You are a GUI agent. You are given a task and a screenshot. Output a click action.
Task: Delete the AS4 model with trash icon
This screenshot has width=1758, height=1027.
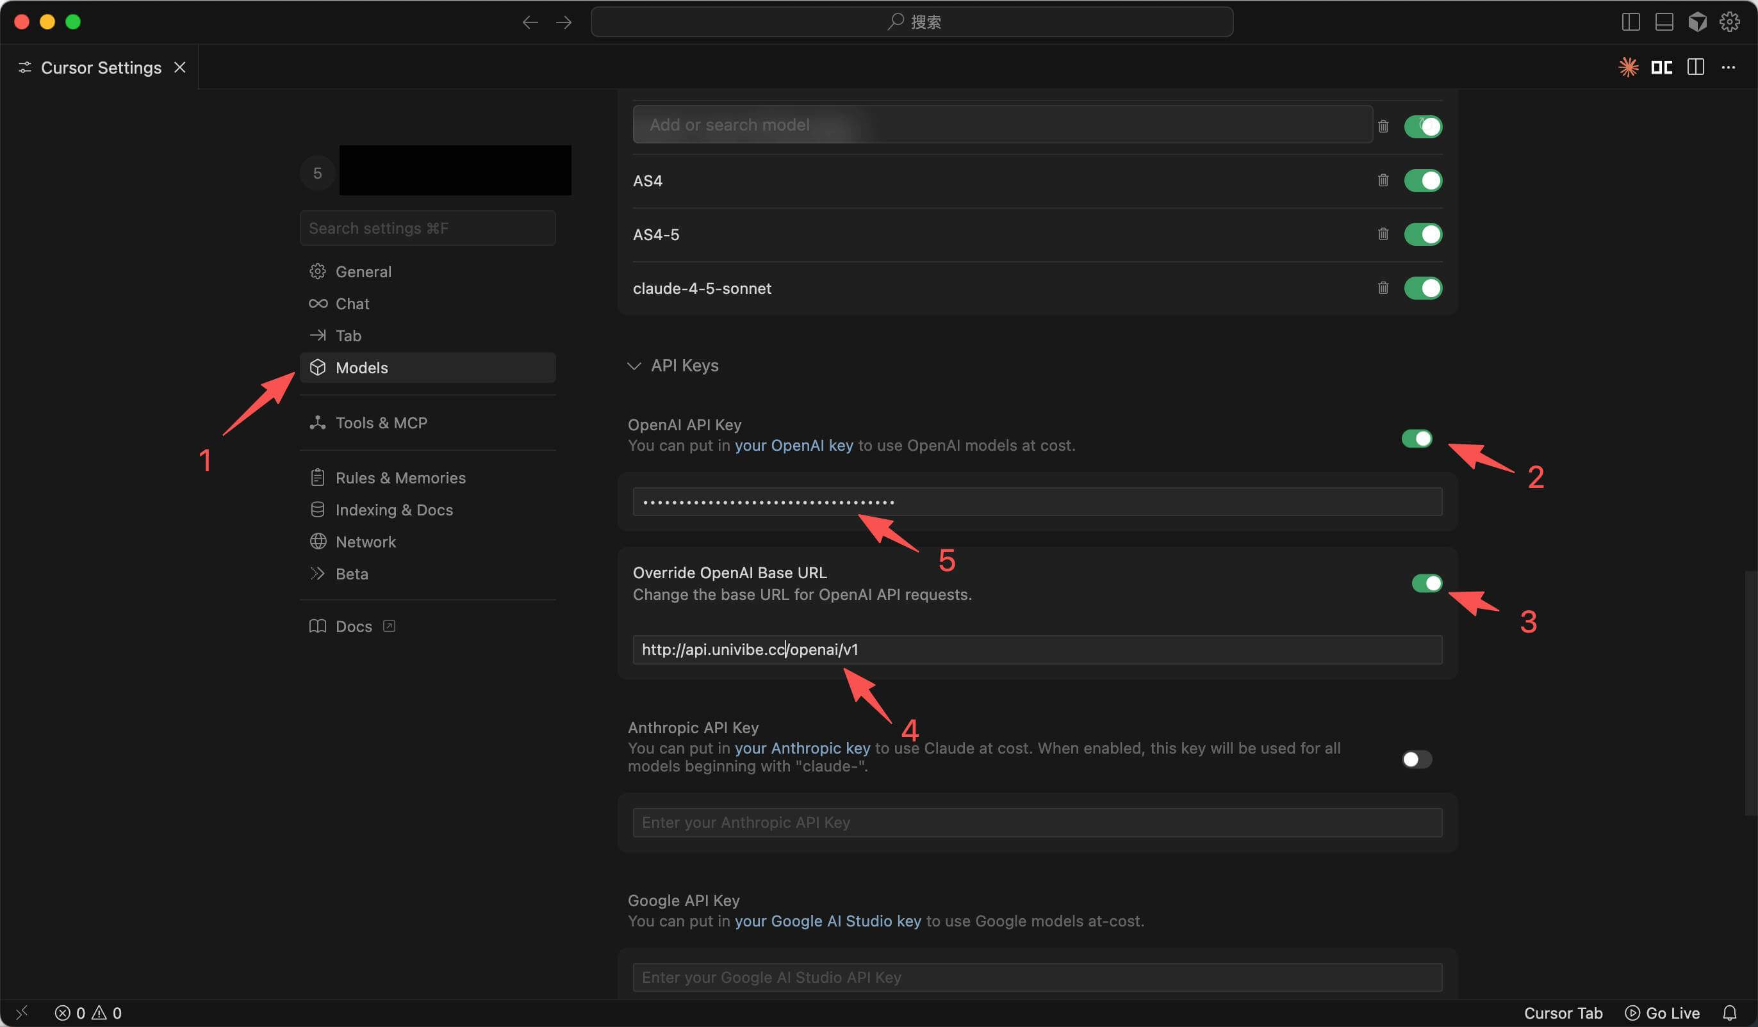pyautogui.click(x=1383, y=181)
